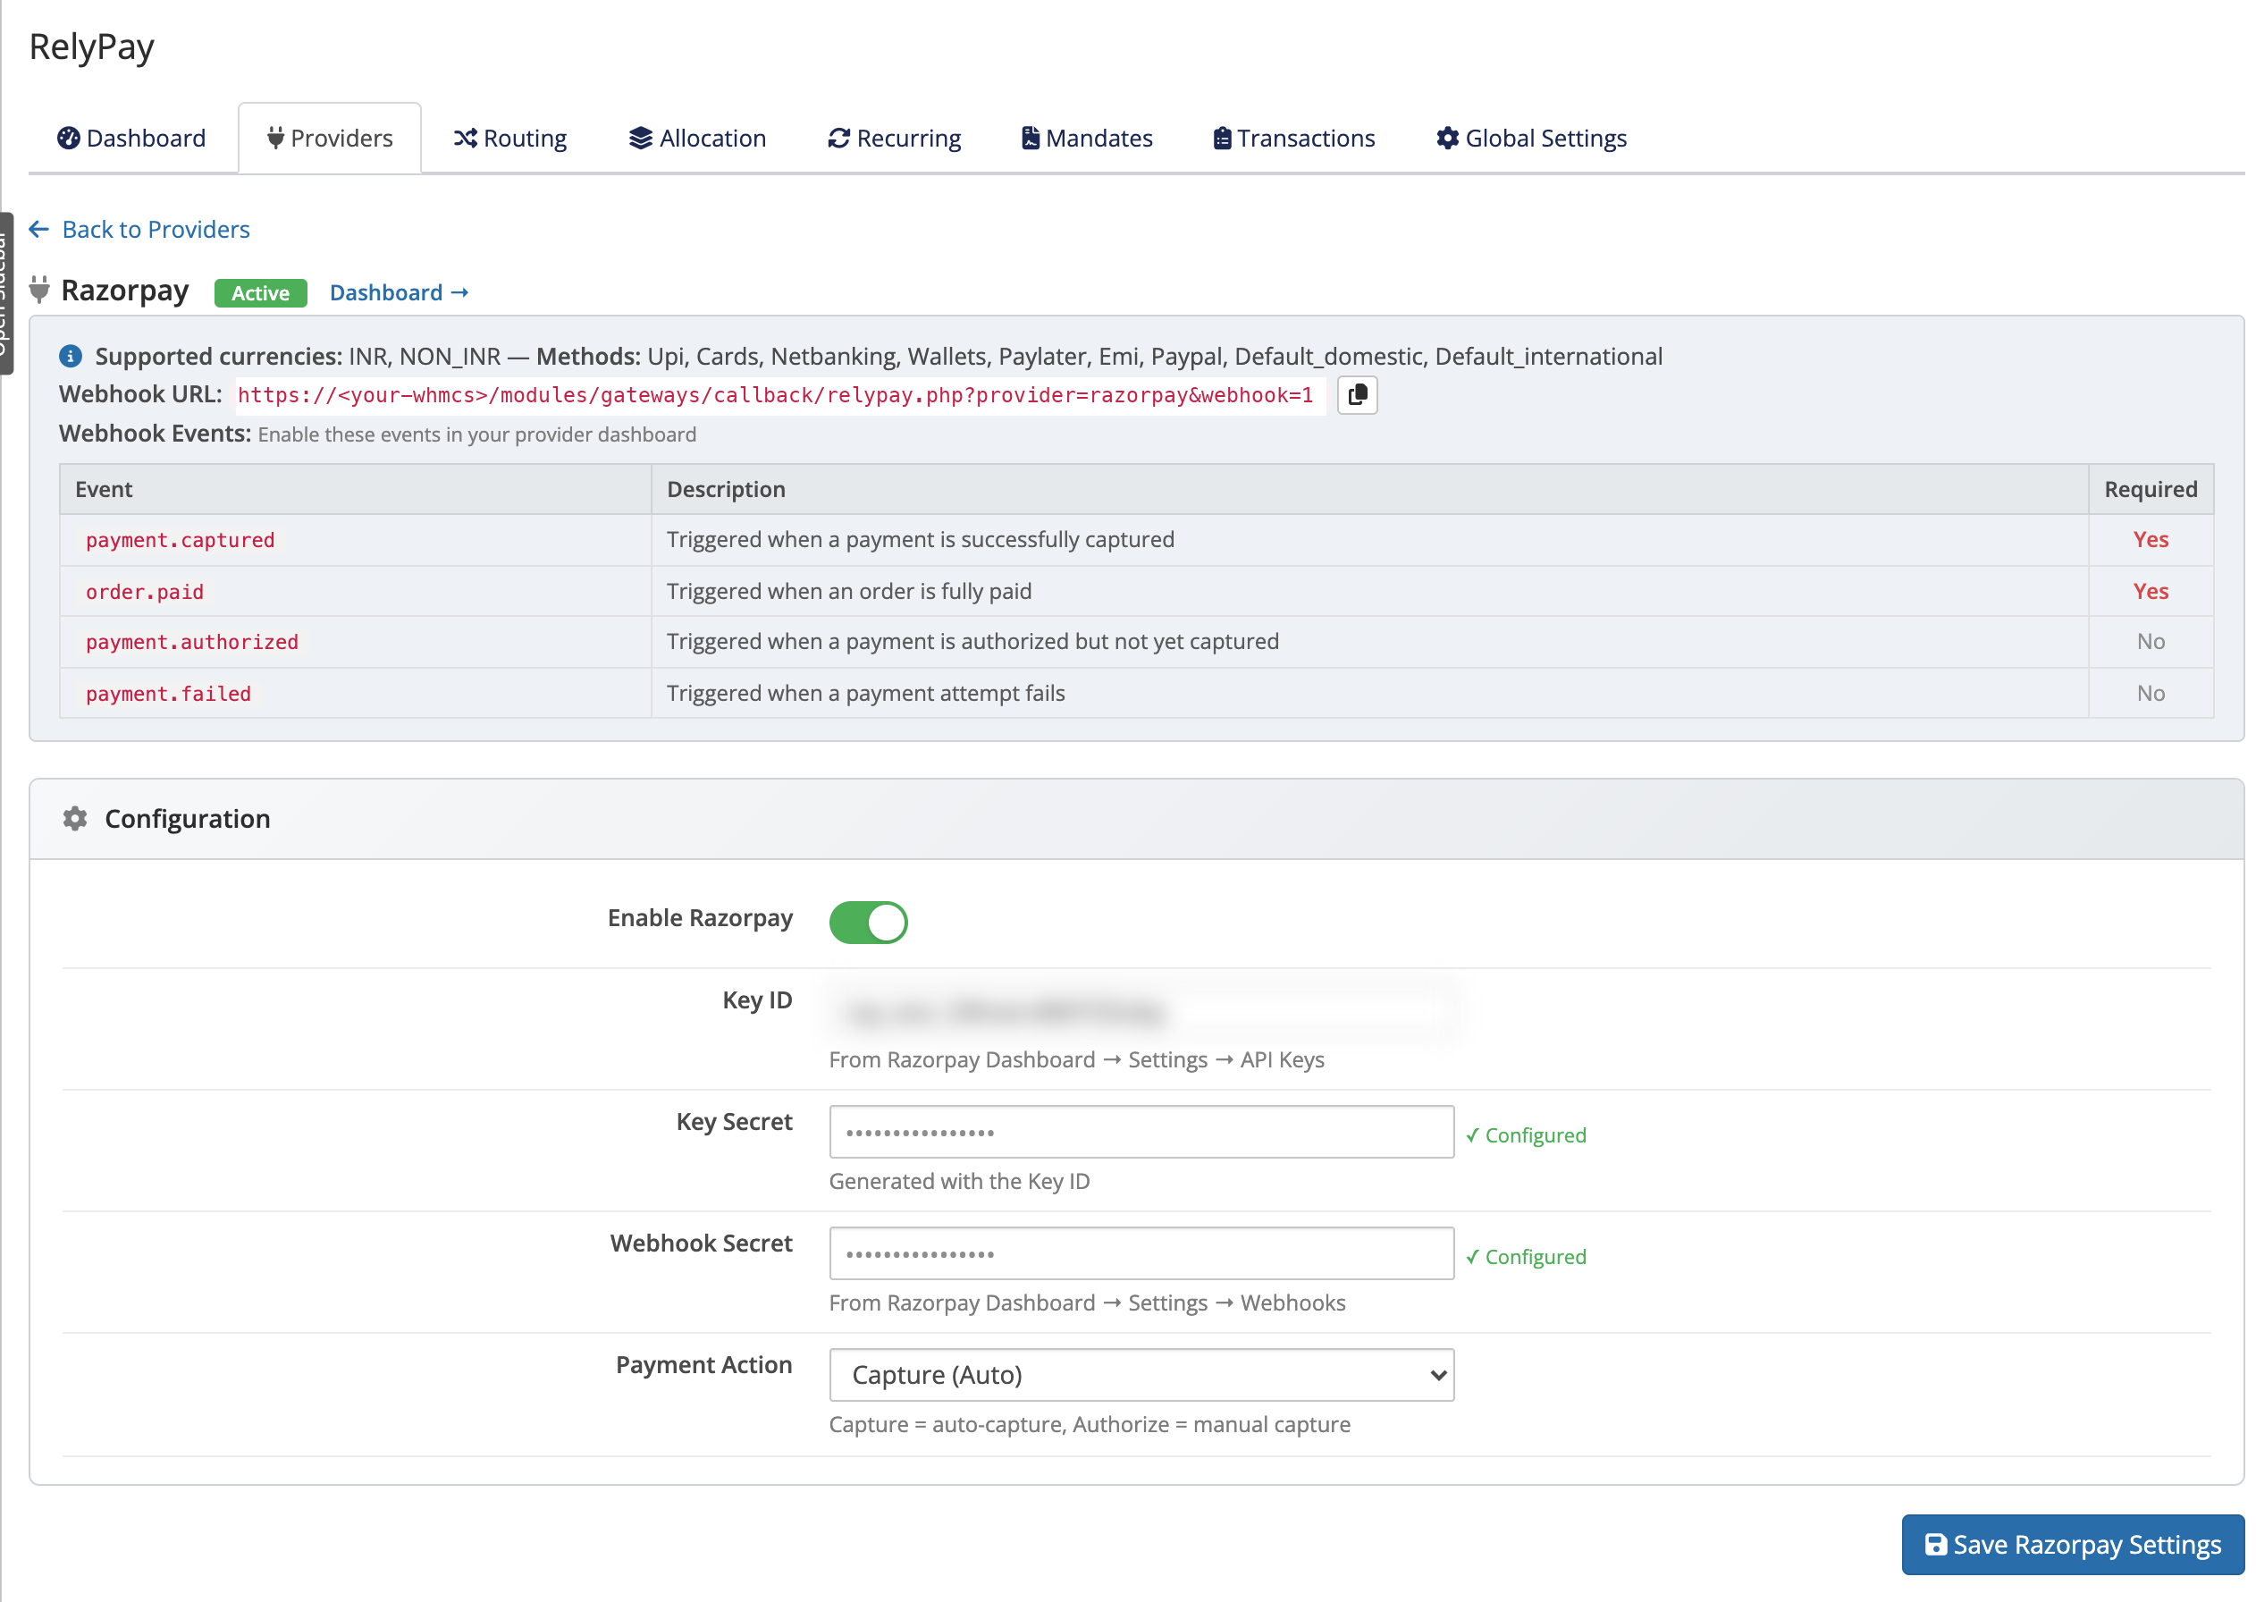Click the Transactions clipboard icon
2256x1602 pixels.
click(1223, 138)
